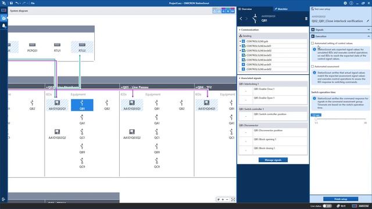This screenshot has height=209, width=372.
Task: Adjust the switch operation time slider
Action: pyautogui.click(x=316, y=119)
